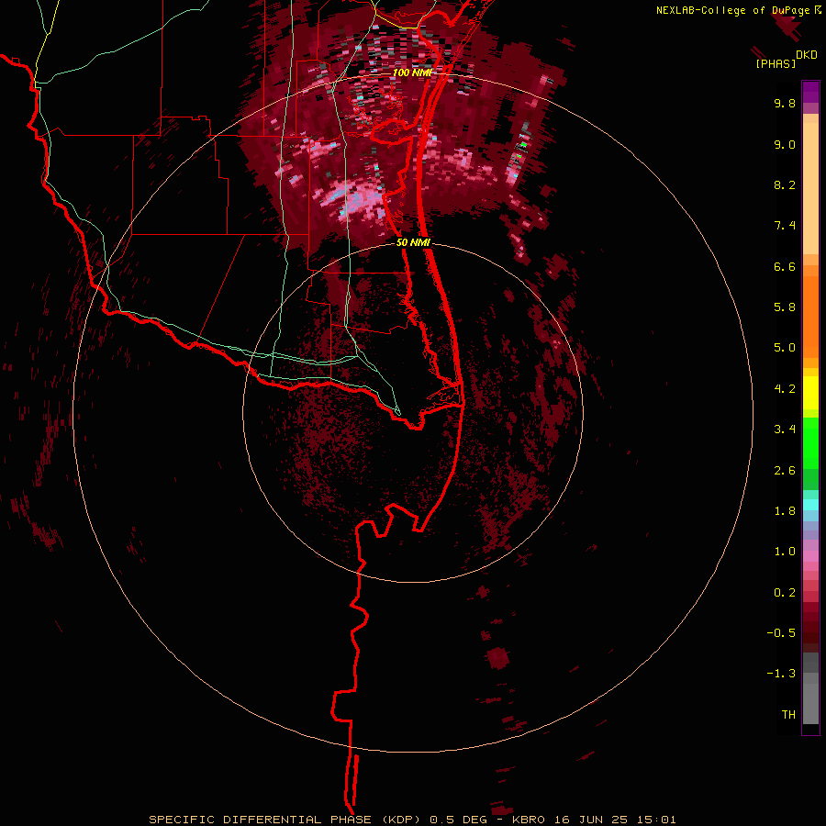Click the -1.3 color scale value

pyautogui.click(x=781, y=674)
